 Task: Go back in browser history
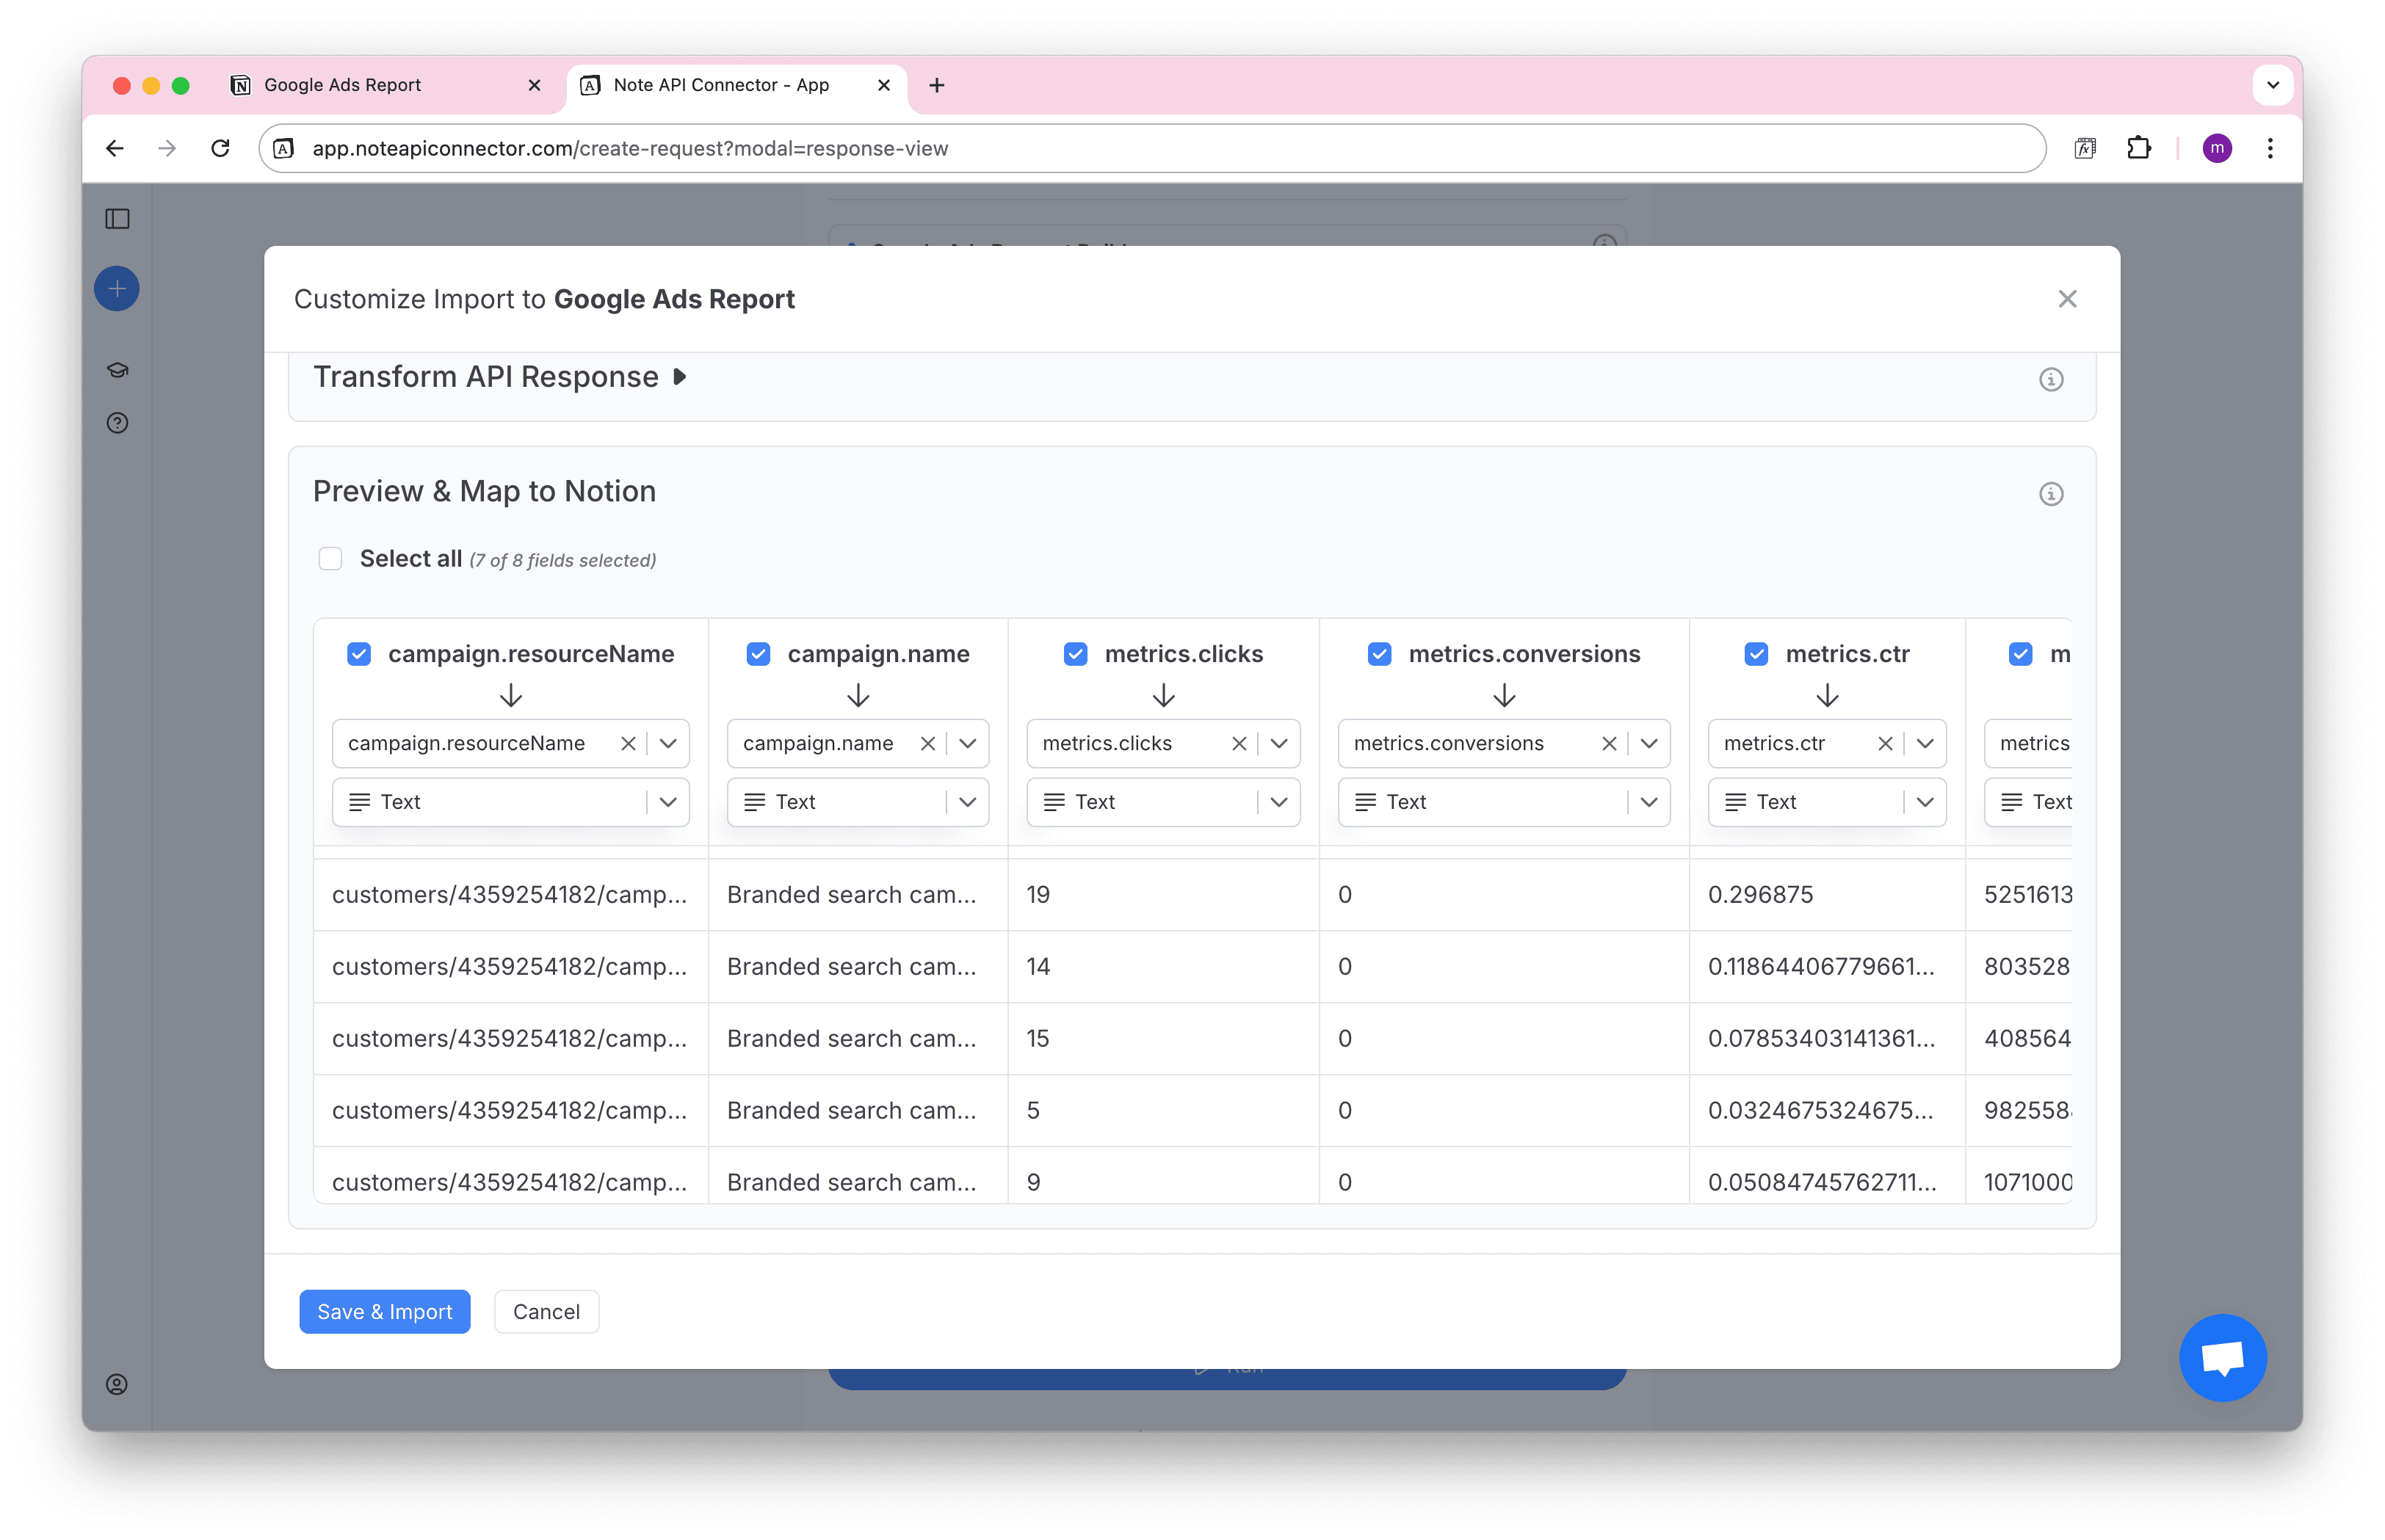point(115,149)
